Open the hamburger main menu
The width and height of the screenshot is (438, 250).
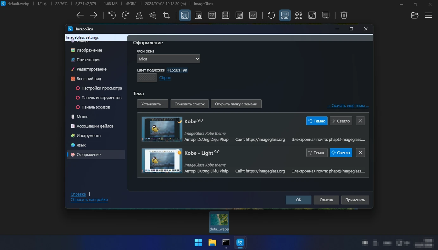(x=429, y=15)
